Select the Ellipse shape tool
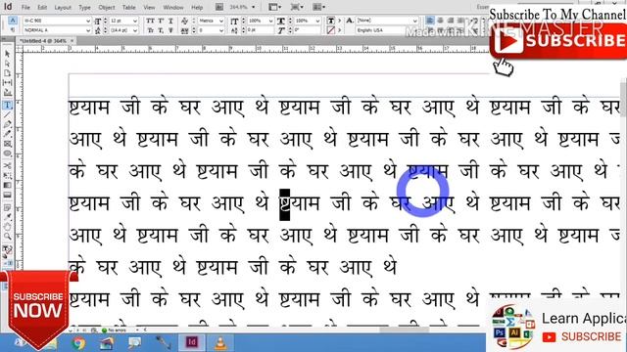The image size is (627, 352). [7, 154]
